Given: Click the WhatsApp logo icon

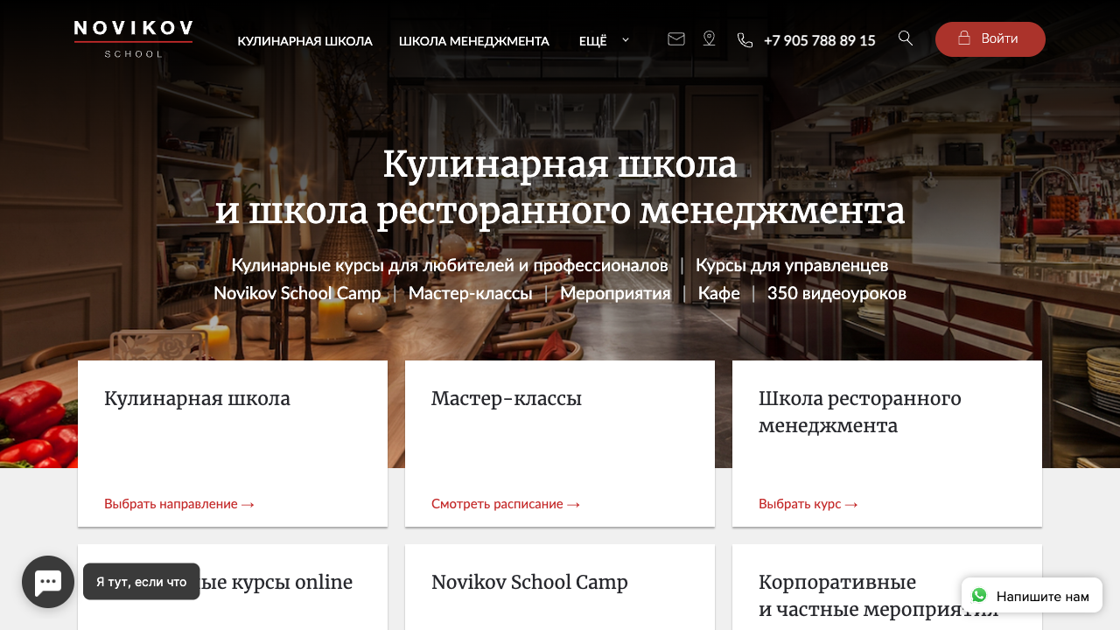Looking at the screenshot, I should tap(979, 595).
